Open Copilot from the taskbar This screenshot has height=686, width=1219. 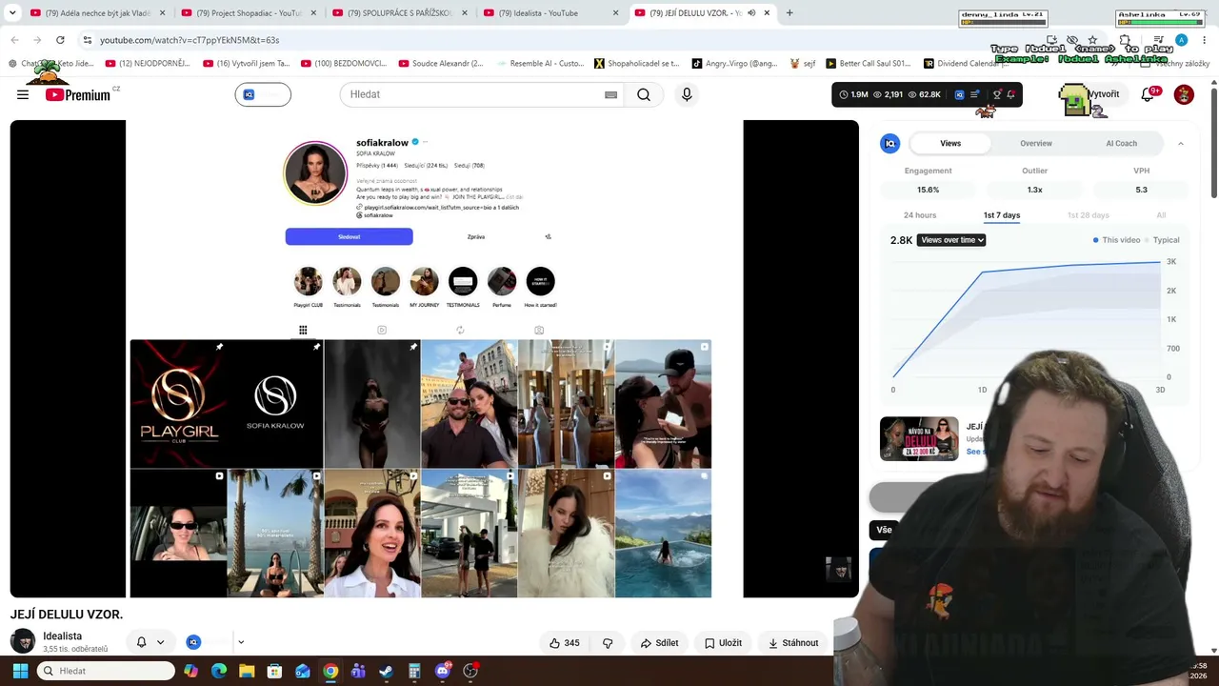pos(191,671)
